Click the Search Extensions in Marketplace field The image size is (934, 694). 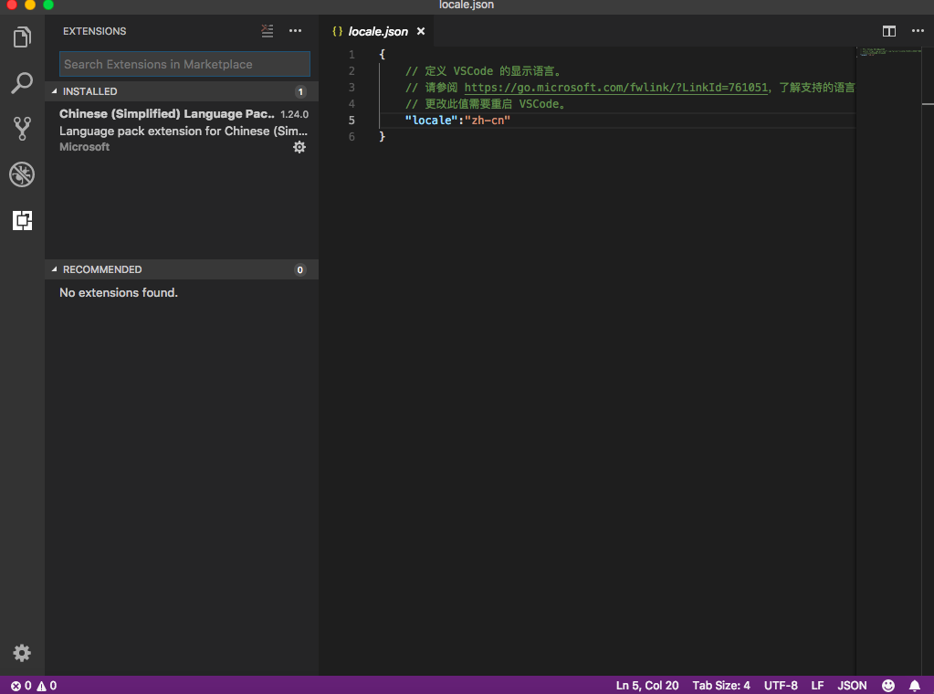(x=184, y=64)
